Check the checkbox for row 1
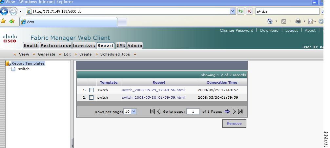This screenshot has height=148, width=330. (x=91, y=90)
